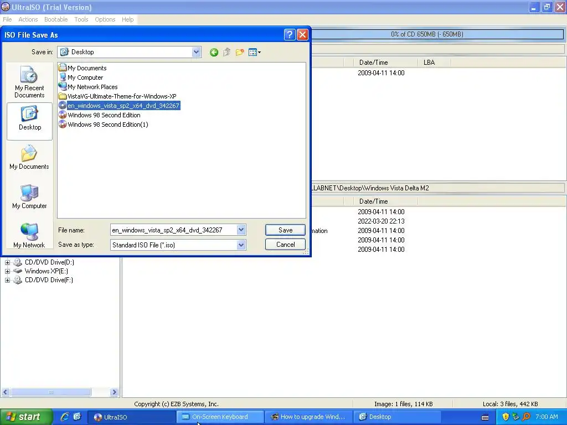The height and width of the screenshot is (425, 567).
Task: Click the keyboard icon in the taskbar
Action: tap(485, 417)
